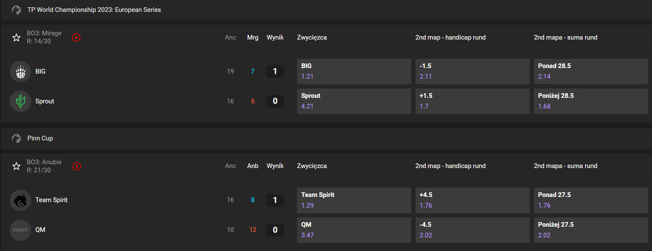The image size is (652, 251).
Task: Open the Pinn Cup tournament
Action: (40, 138)
